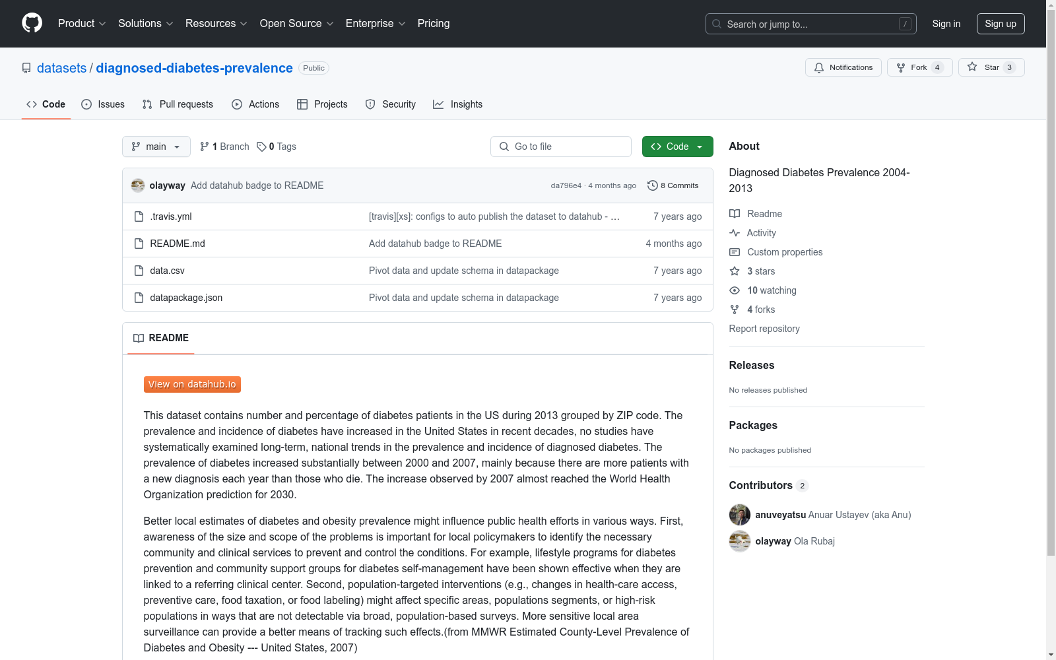Click the Releases heading link

point(752,365)
